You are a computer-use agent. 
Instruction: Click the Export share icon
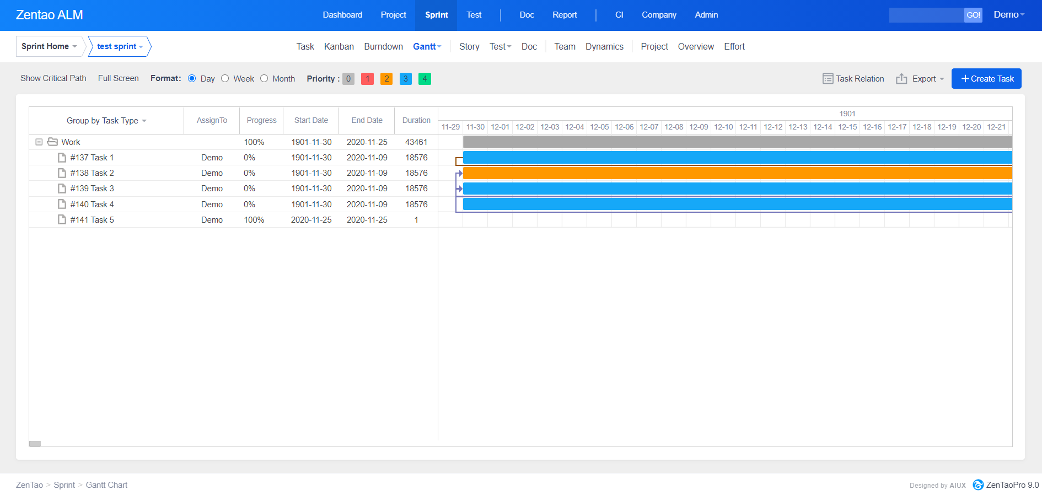pos(901,79)
